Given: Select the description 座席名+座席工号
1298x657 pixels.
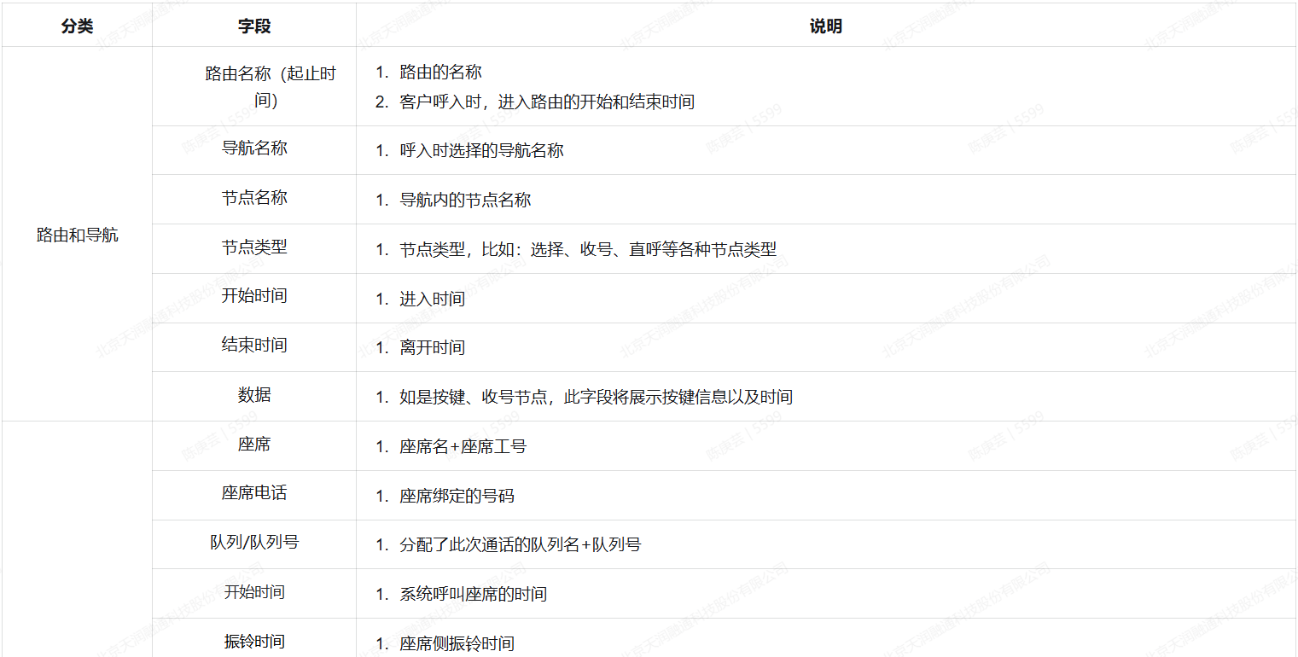Looking at the screenshot, I should coord(463,446).
